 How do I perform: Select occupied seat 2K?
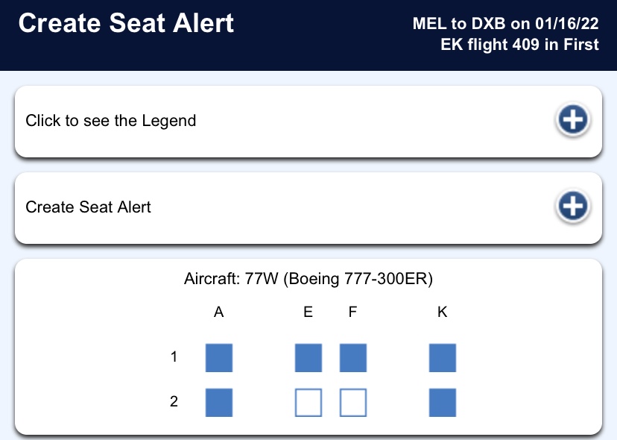[x=443, y=403]
